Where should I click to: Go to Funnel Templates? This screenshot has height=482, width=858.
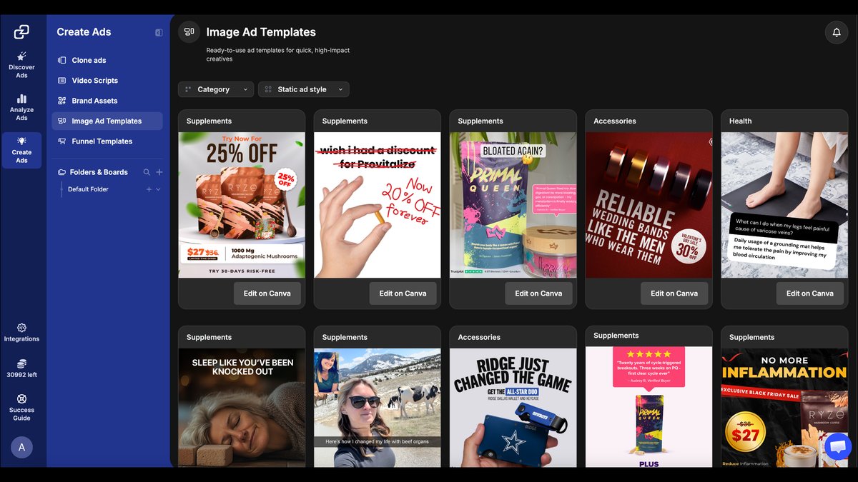coord(107,141)
